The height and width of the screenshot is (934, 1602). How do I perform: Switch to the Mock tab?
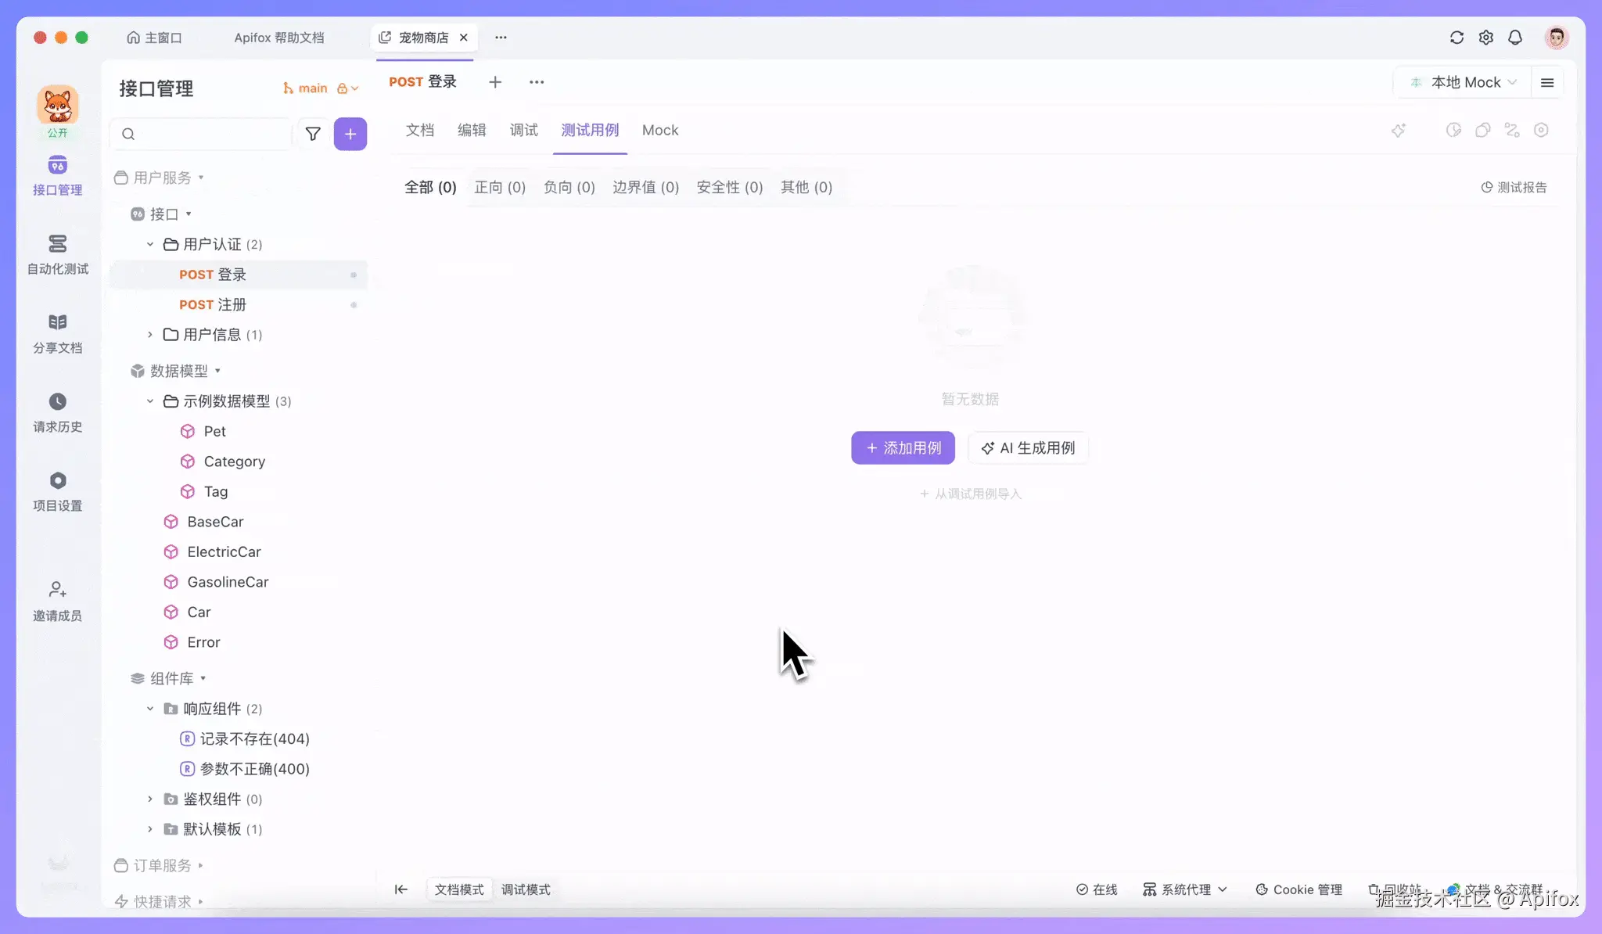(659, 131)
